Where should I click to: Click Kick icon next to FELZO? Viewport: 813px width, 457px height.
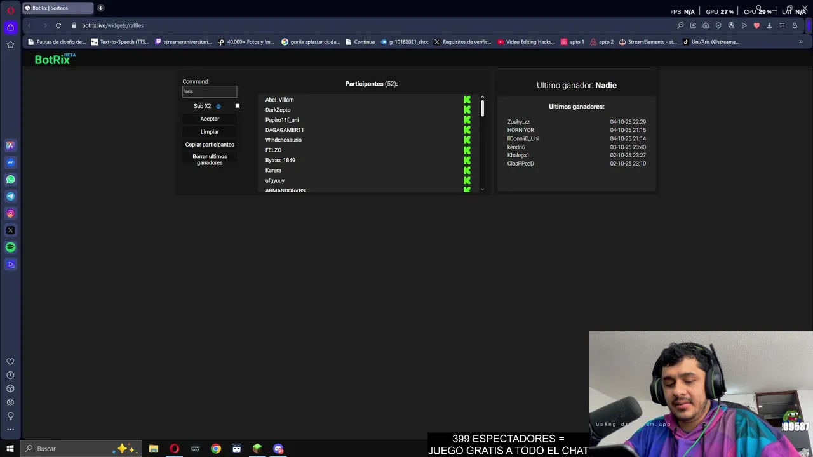467,150
